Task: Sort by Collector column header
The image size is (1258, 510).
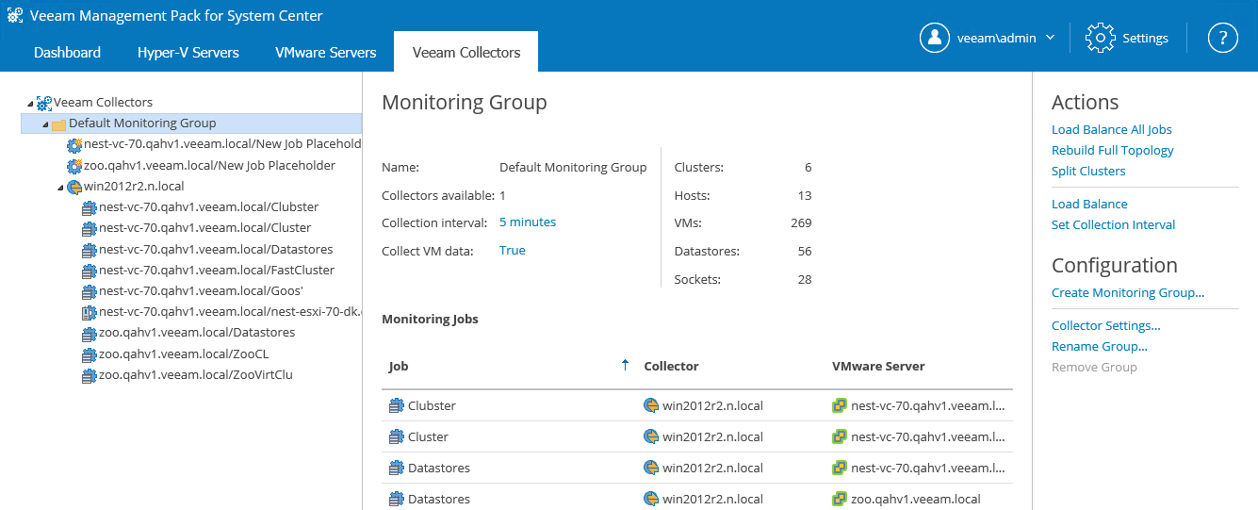Action: coord(671,366)
